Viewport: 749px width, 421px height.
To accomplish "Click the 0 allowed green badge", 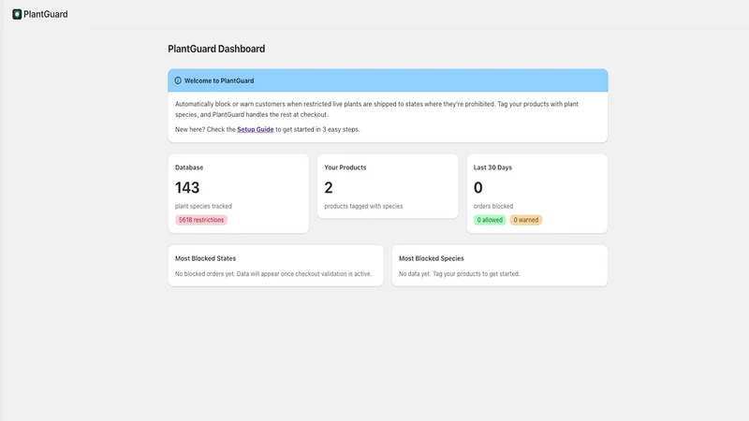I will [x=490, y=220].
